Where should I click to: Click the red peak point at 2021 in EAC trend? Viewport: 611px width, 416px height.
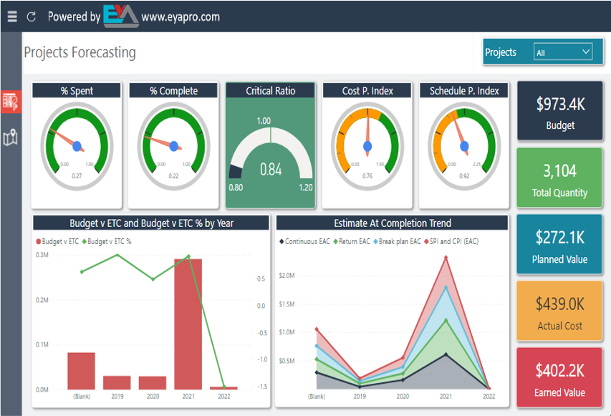coord(446,258)
